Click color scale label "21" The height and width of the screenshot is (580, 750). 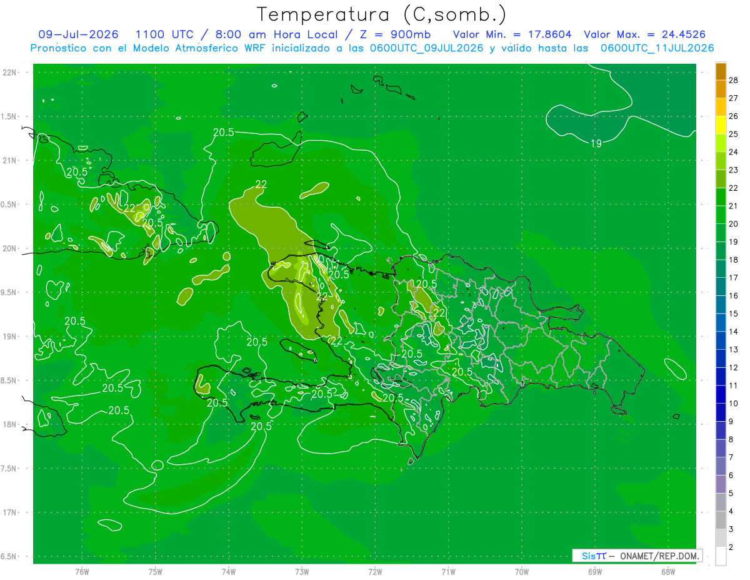(733, 206)
